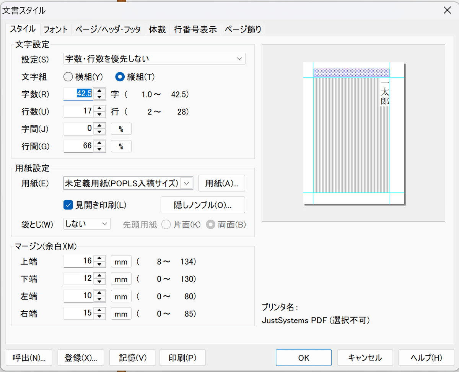The image size is (459, 372).
Task: Close the 文書スタイル dialog
Action: point(447,11)
